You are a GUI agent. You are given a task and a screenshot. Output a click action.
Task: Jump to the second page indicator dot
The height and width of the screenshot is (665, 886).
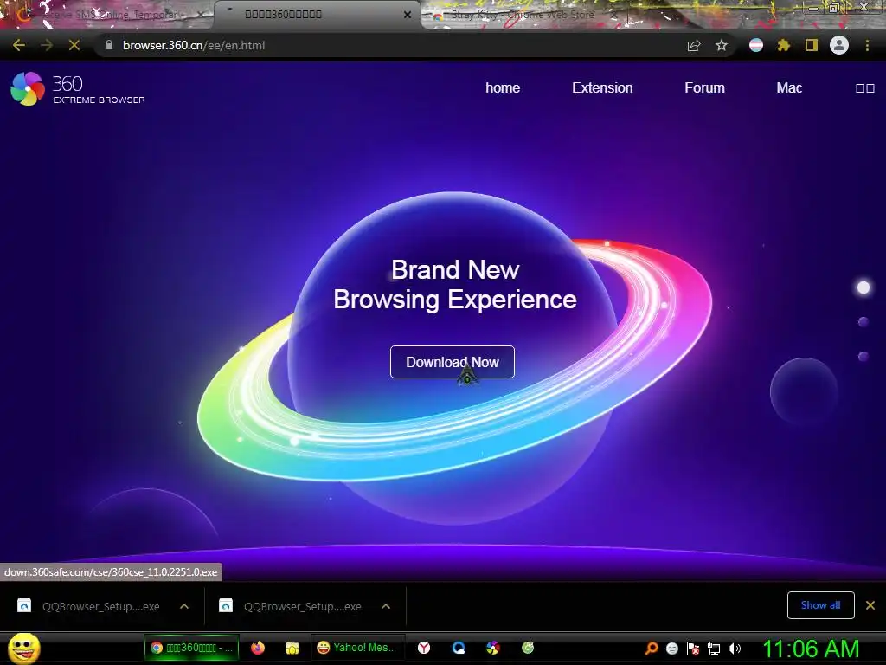864,322
